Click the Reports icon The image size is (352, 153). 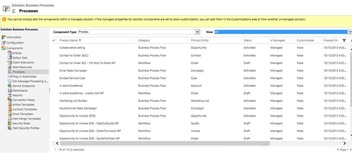10,95
